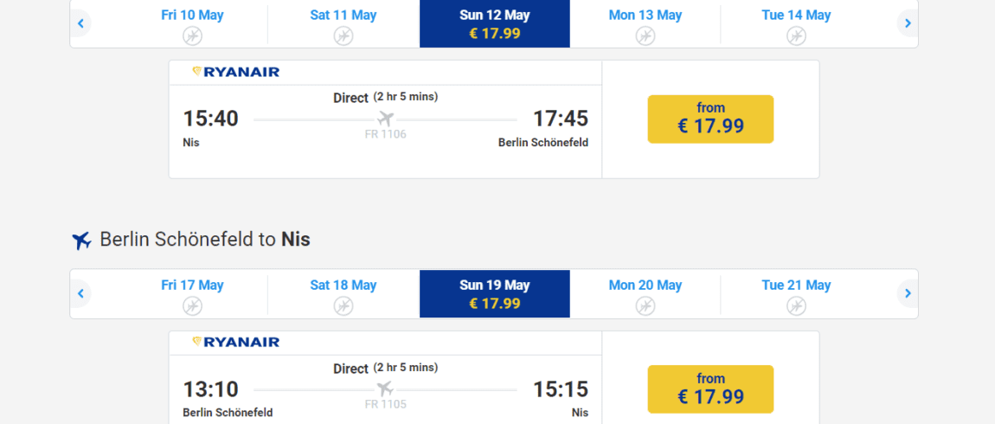Select the Sun 12 May date tab
This screenshot has height=424, width=995.
click(495, 23)
